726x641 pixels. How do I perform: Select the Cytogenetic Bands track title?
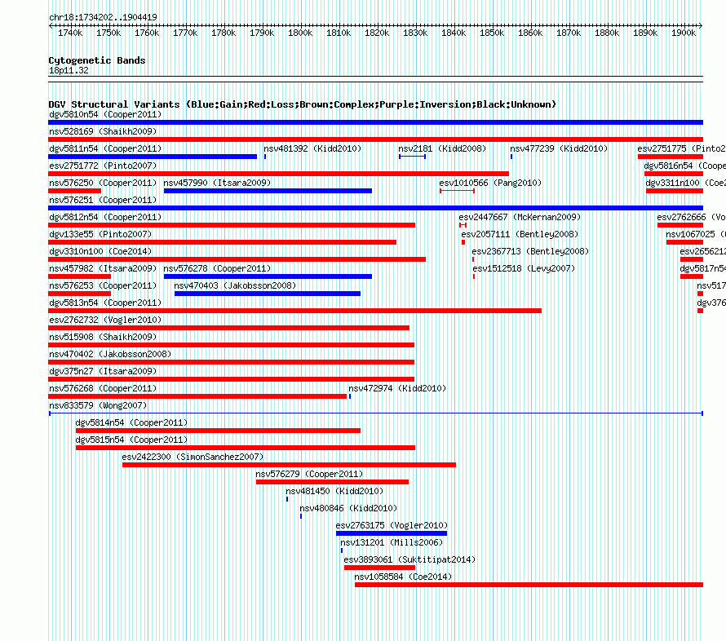[97, 60]
